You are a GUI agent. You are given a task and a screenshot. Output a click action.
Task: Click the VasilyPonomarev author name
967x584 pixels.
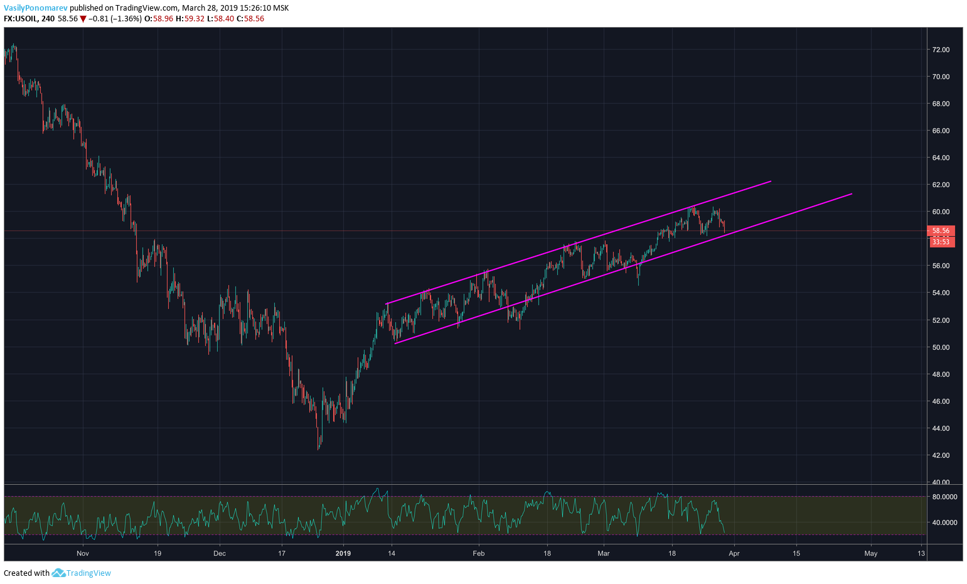[x=35, y=8]
